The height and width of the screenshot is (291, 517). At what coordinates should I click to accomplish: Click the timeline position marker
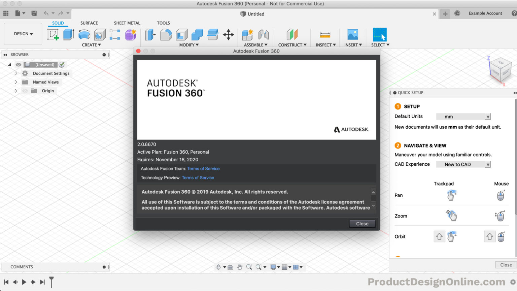[x=51, y=282]
